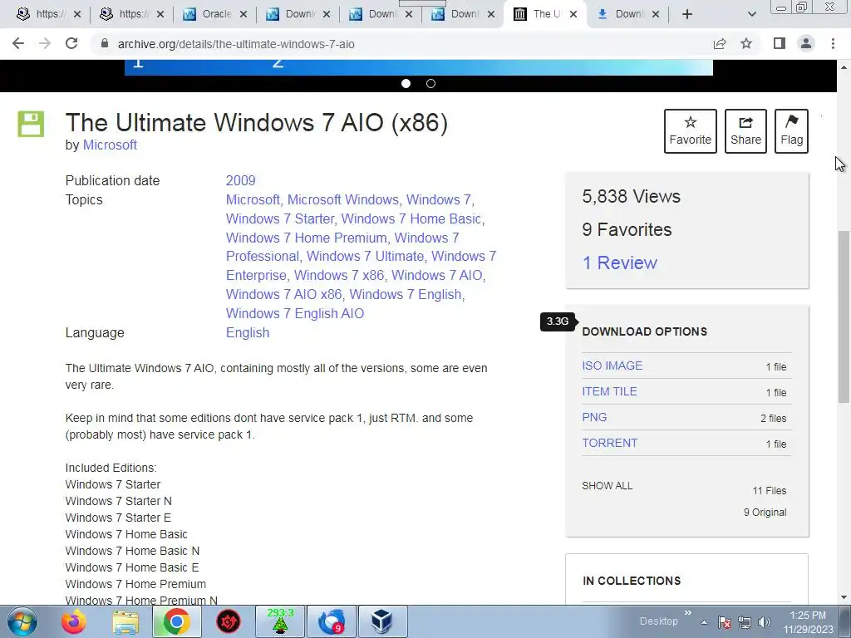Viewport: 851px width, 638px height.
Task: Open VirtualBox from the taskbar
Action: point(382,621)
